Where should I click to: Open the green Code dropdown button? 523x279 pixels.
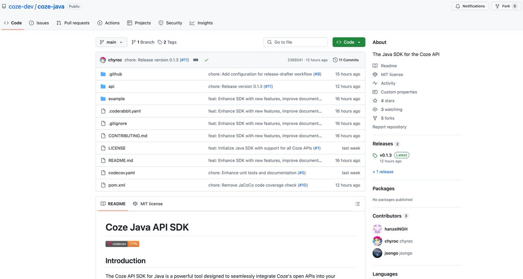(349, 42)
